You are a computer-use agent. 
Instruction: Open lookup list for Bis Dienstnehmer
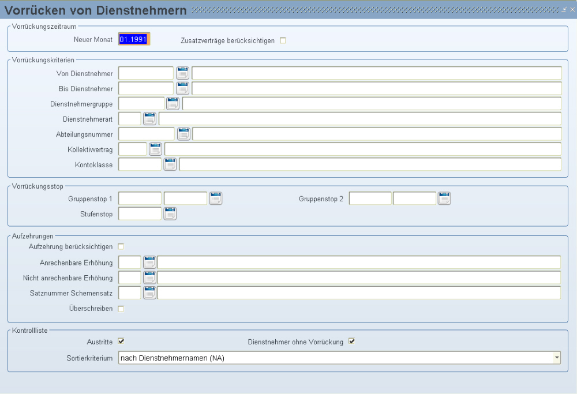pos(182,88)
